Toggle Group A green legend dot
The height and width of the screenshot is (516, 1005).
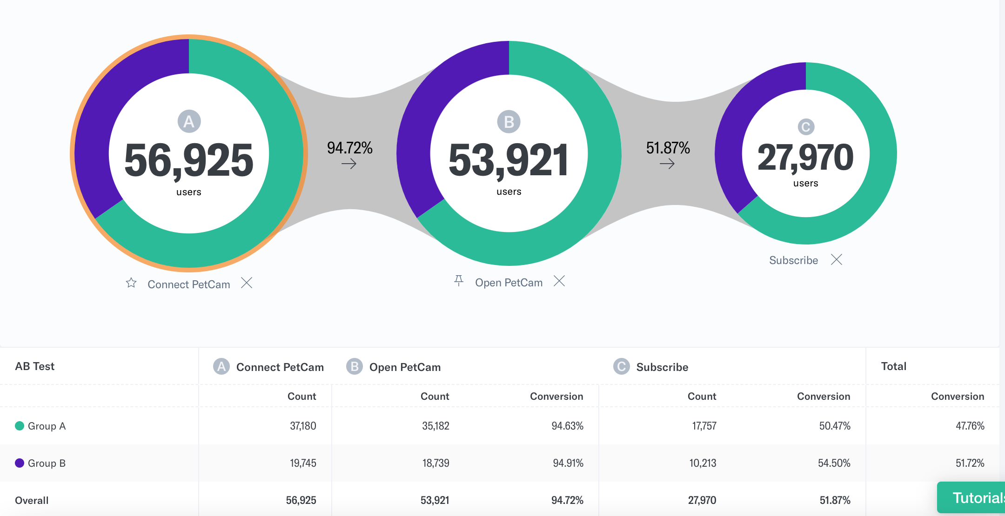(20, 425)
